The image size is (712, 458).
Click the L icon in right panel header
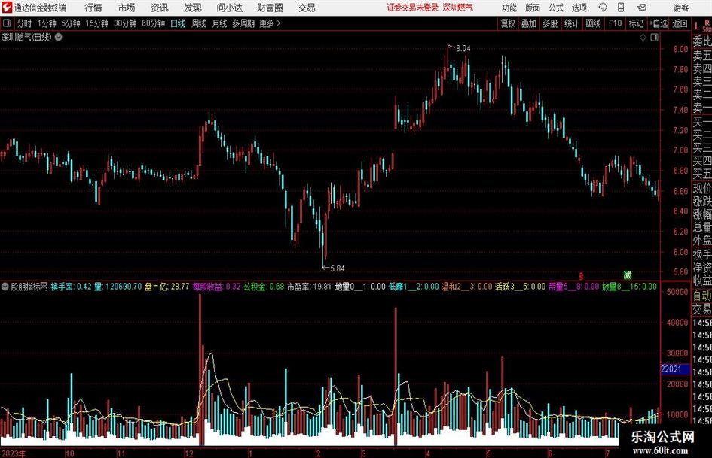697,26
